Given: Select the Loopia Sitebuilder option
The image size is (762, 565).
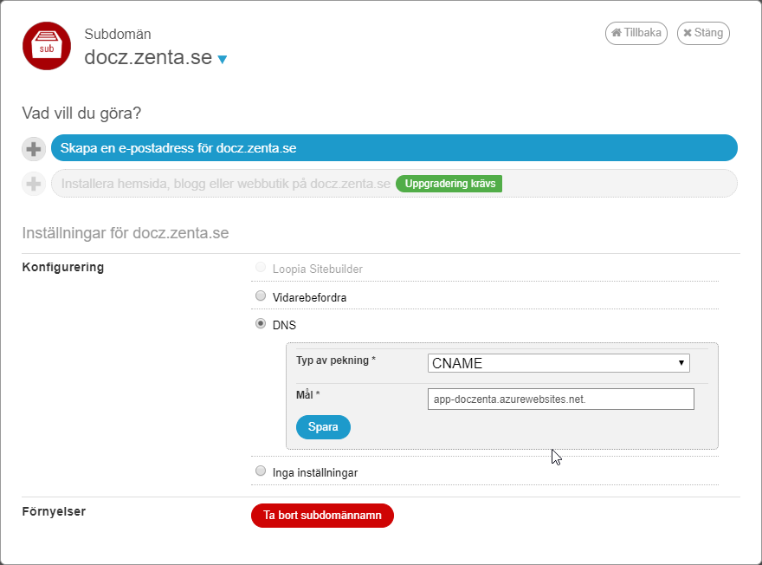Looking at the screenshot, I should pos(261,267).
